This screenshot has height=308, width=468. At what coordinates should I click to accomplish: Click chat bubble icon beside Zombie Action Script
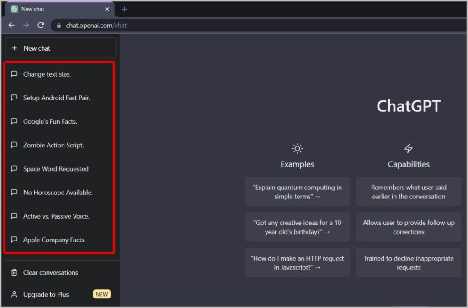(x=14, y=145)
